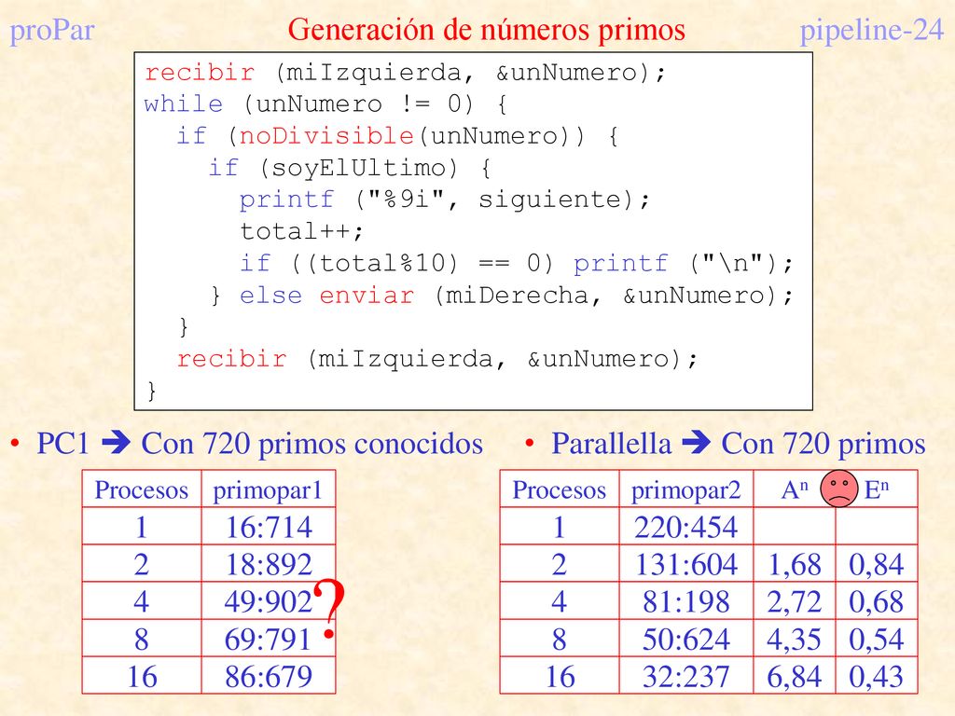Click the if (soyElUltimo) line
Image resolution: width=955 pixels, height=716 pixels.
pos(350,168)
